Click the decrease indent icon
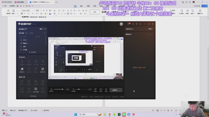This screenshot has width=209, height=117. [68, 10]
